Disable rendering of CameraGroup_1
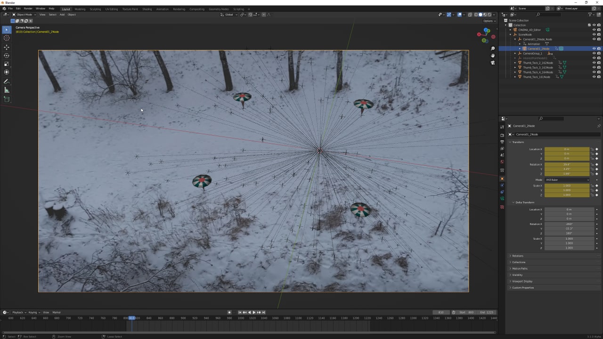 coord(599,53)
